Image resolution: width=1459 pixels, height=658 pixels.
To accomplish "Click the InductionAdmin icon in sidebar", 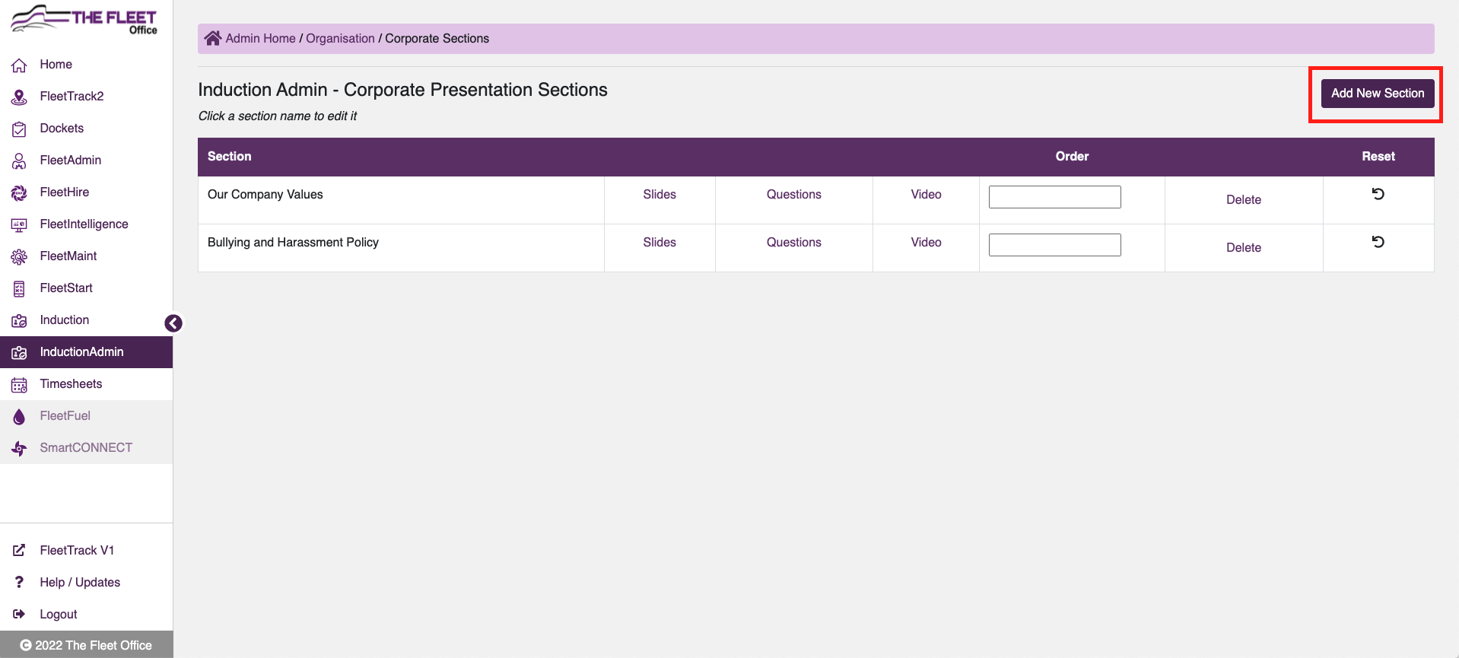I will tap(19, 353).
